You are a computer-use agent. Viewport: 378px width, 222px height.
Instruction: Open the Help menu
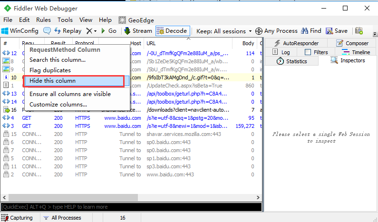[105, 20]
